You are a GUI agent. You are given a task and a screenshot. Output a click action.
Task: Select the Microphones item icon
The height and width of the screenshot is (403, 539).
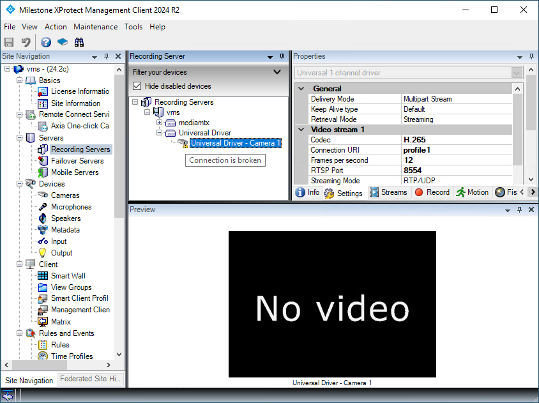pyautogui.click(x=43, y=207)
